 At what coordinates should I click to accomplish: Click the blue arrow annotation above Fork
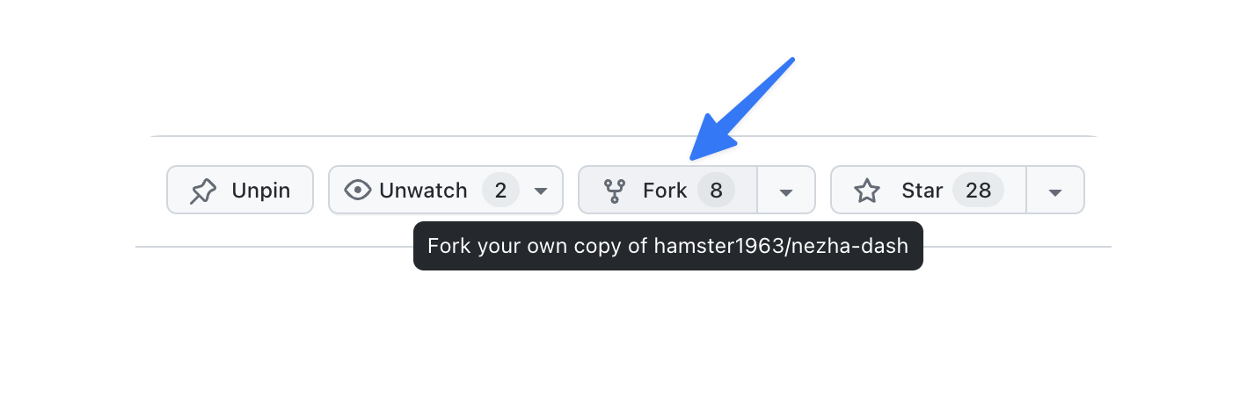click(742, 110)
